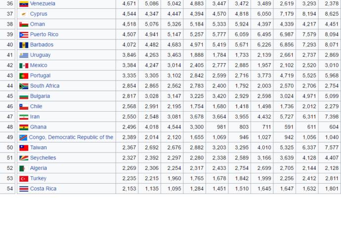Follow the Seychelles link
Viewport: 341px width, 243px height.
point(43,158)
